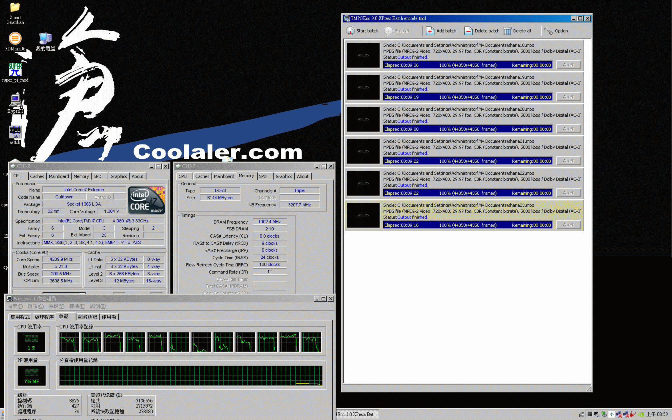This screenshot has width=672, height=420.
Task: Click the Stop all toolbar icon
Action: pos(388,31)
